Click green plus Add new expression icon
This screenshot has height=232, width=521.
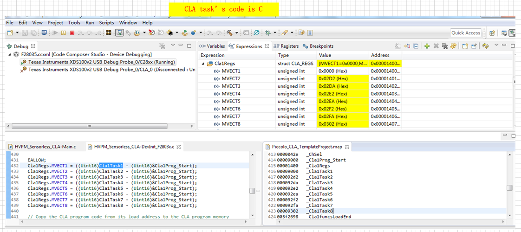click(427, 45)
